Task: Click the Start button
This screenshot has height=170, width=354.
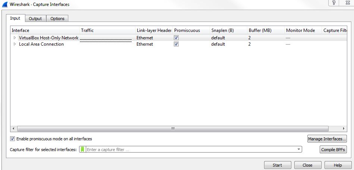Action: point(278,165)
